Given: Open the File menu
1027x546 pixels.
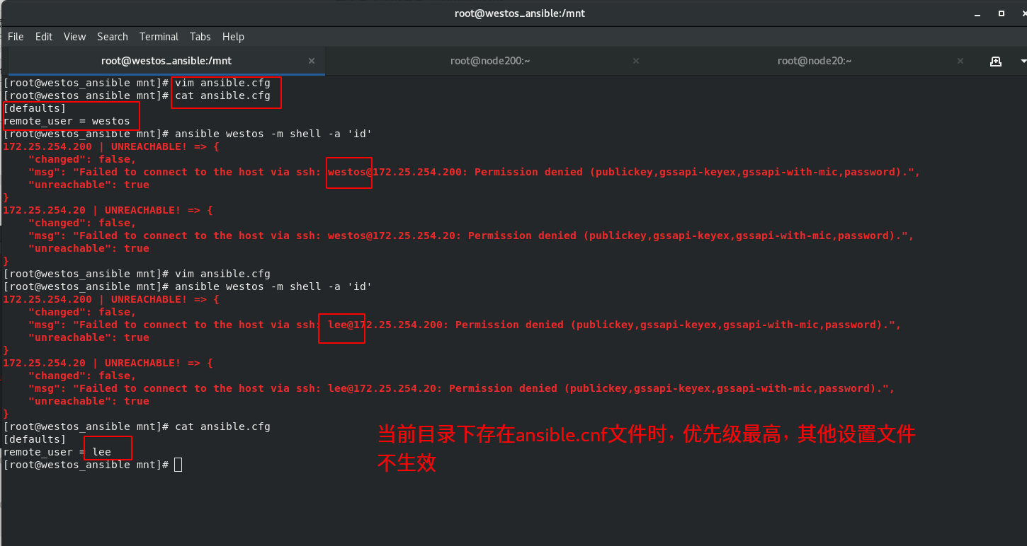Looking at the screenshot, I should tap(15, 36).
